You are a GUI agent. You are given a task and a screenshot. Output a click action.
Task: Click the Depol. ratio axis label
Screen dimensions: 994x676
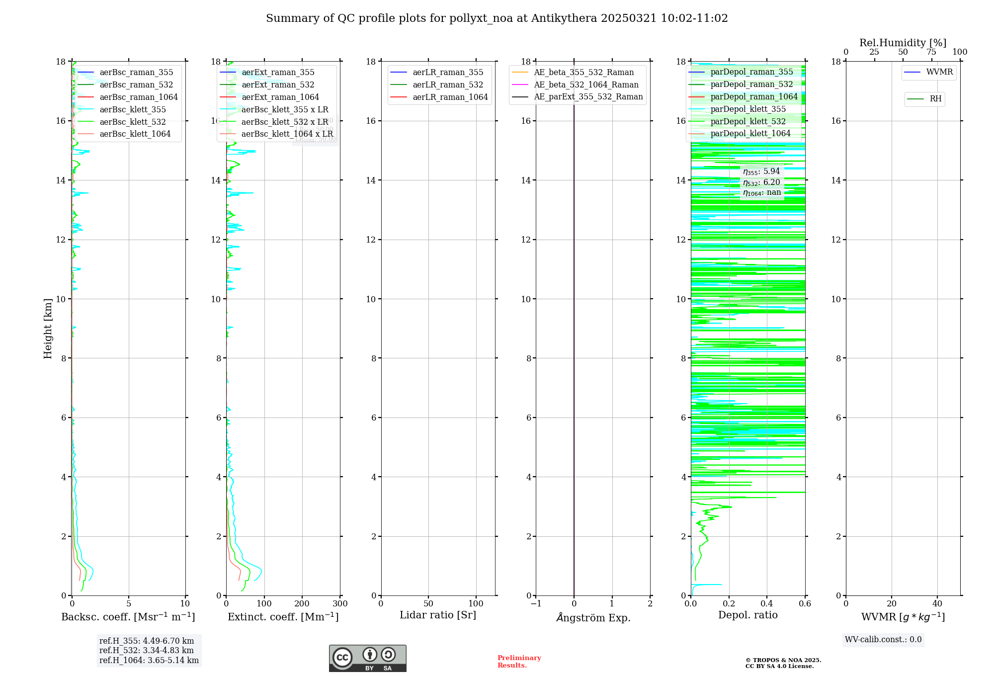click(748, 615)
